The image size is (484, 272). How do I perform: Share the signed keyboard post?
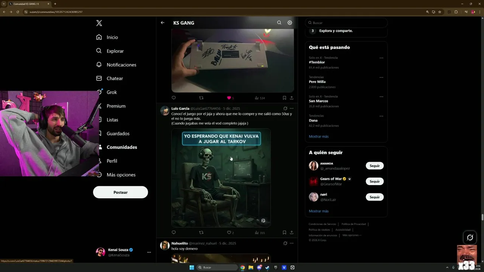pos(292,98)
